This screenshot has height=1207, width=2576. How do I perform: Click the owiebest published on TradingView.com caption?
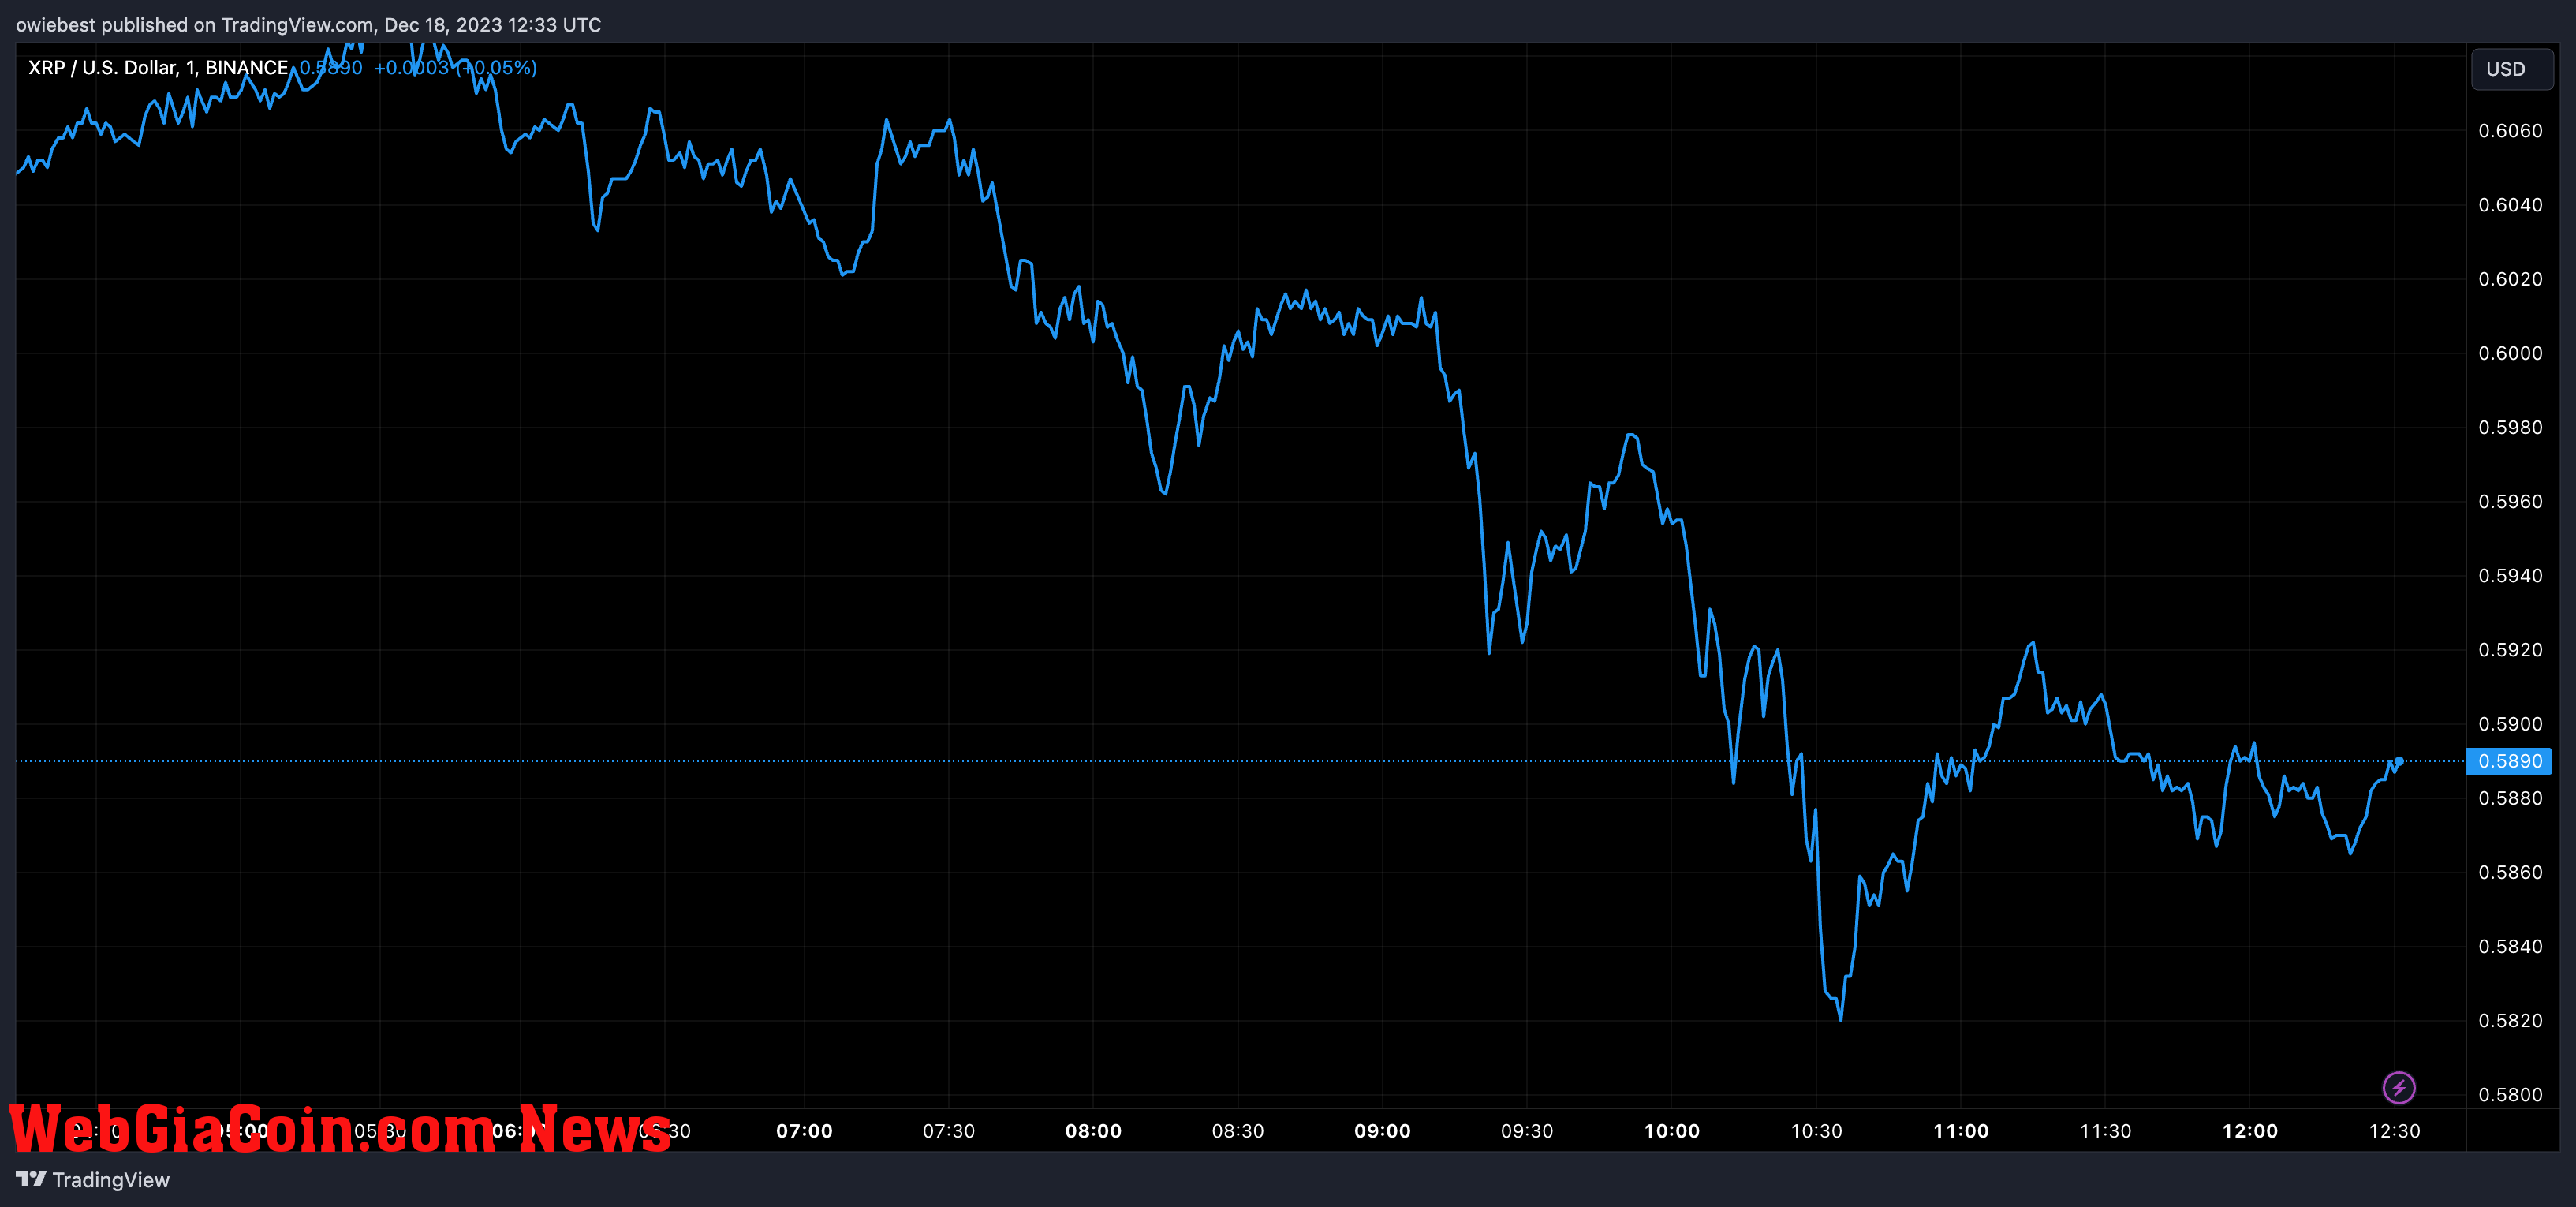(x=308, y=24)
